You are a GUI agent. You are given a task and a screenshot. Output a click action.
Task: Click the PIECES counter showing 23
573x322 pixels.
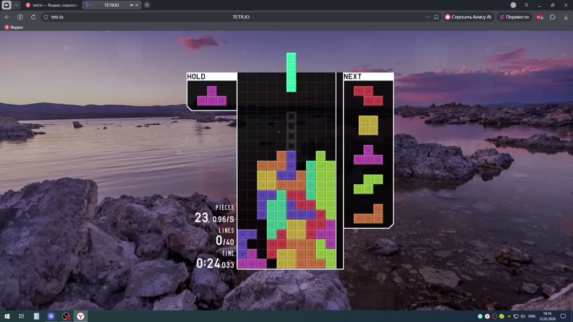point(202,218)
